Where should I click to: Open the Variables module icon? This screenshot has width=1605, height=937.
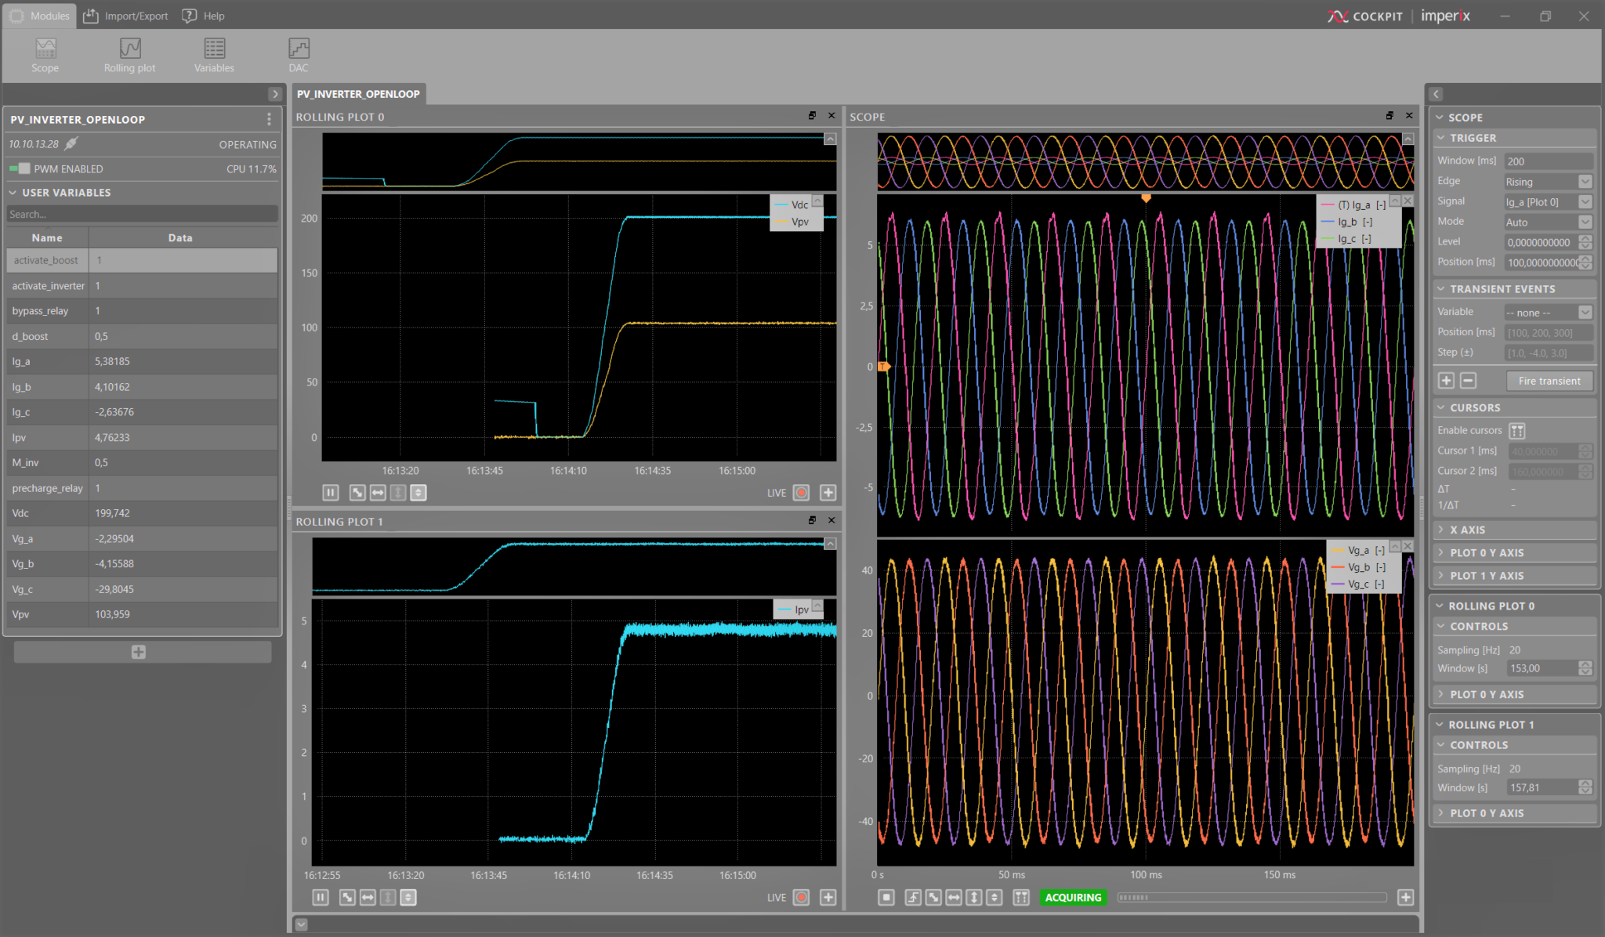[x=213, y=52]
